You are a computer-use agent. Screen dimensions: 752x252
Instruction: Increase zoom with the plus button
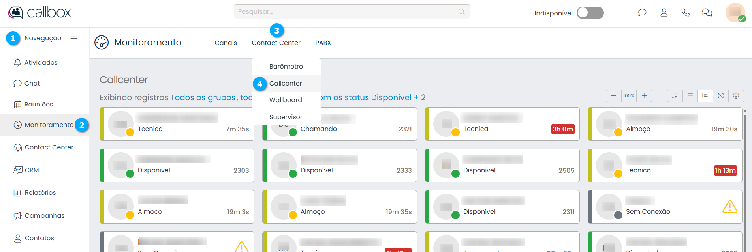coord(644,96)
